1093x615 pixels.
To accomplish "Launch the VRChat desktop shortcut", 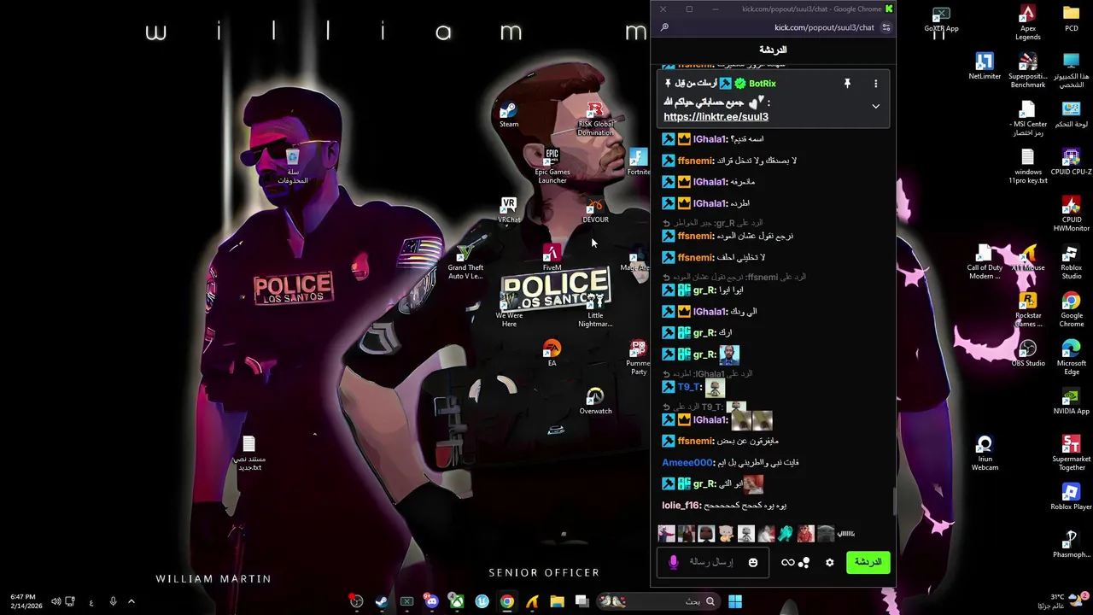I will pyautogui.click(x=509, y=210).
